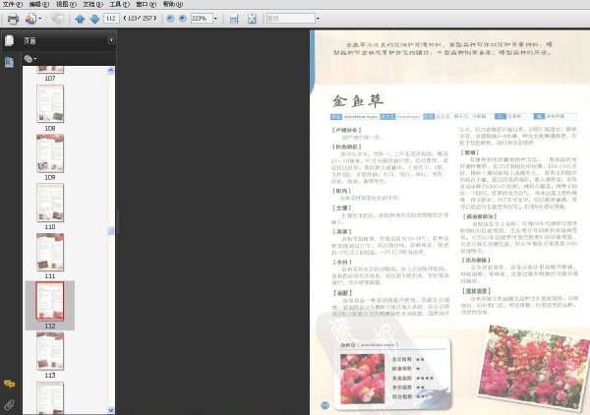Image resolution: width=590 pixels, height=415 pixels.
Task: Click the fit width scrolling icon
Action: 234,19
